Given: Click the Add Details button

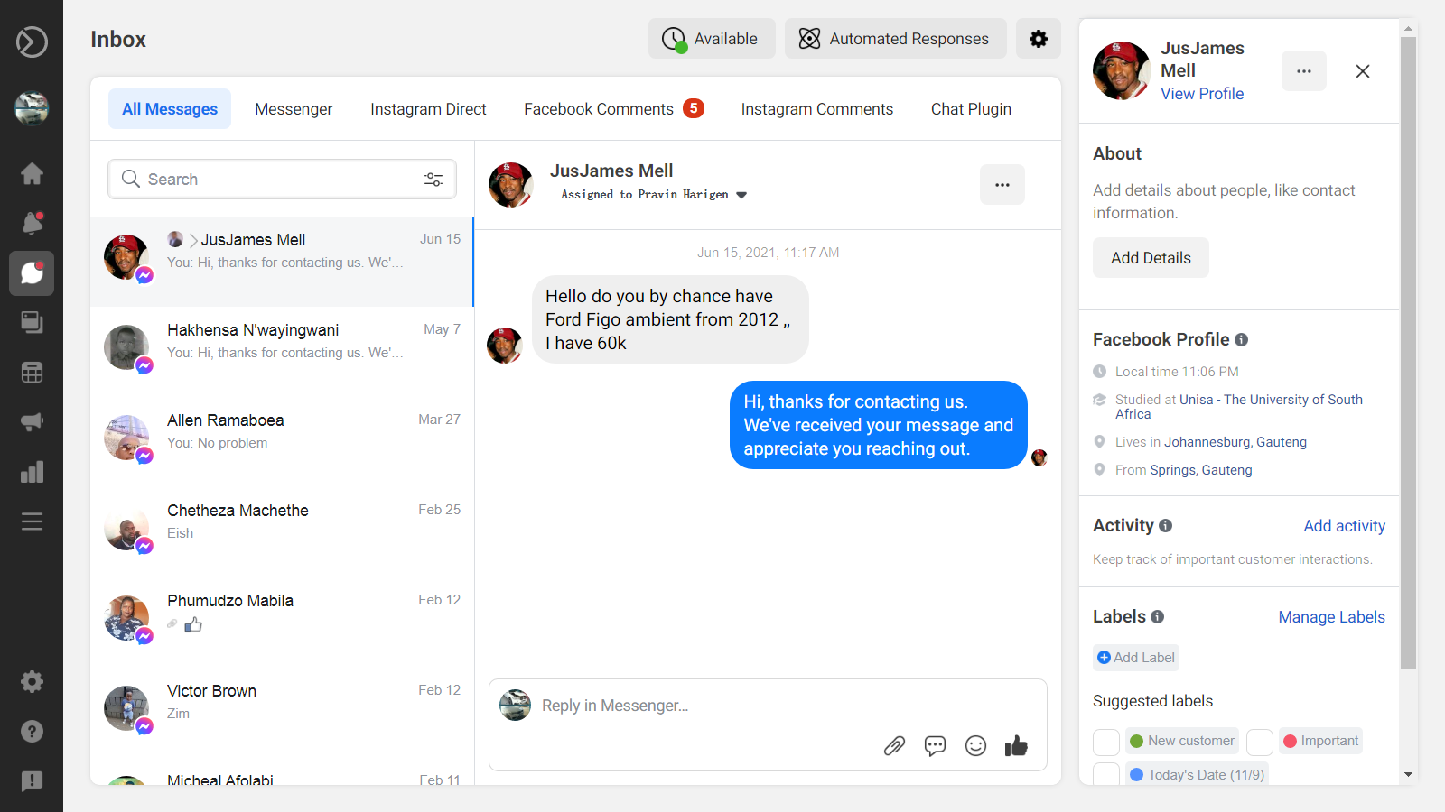Looking at the screenshot, I should click(1151, 258).
